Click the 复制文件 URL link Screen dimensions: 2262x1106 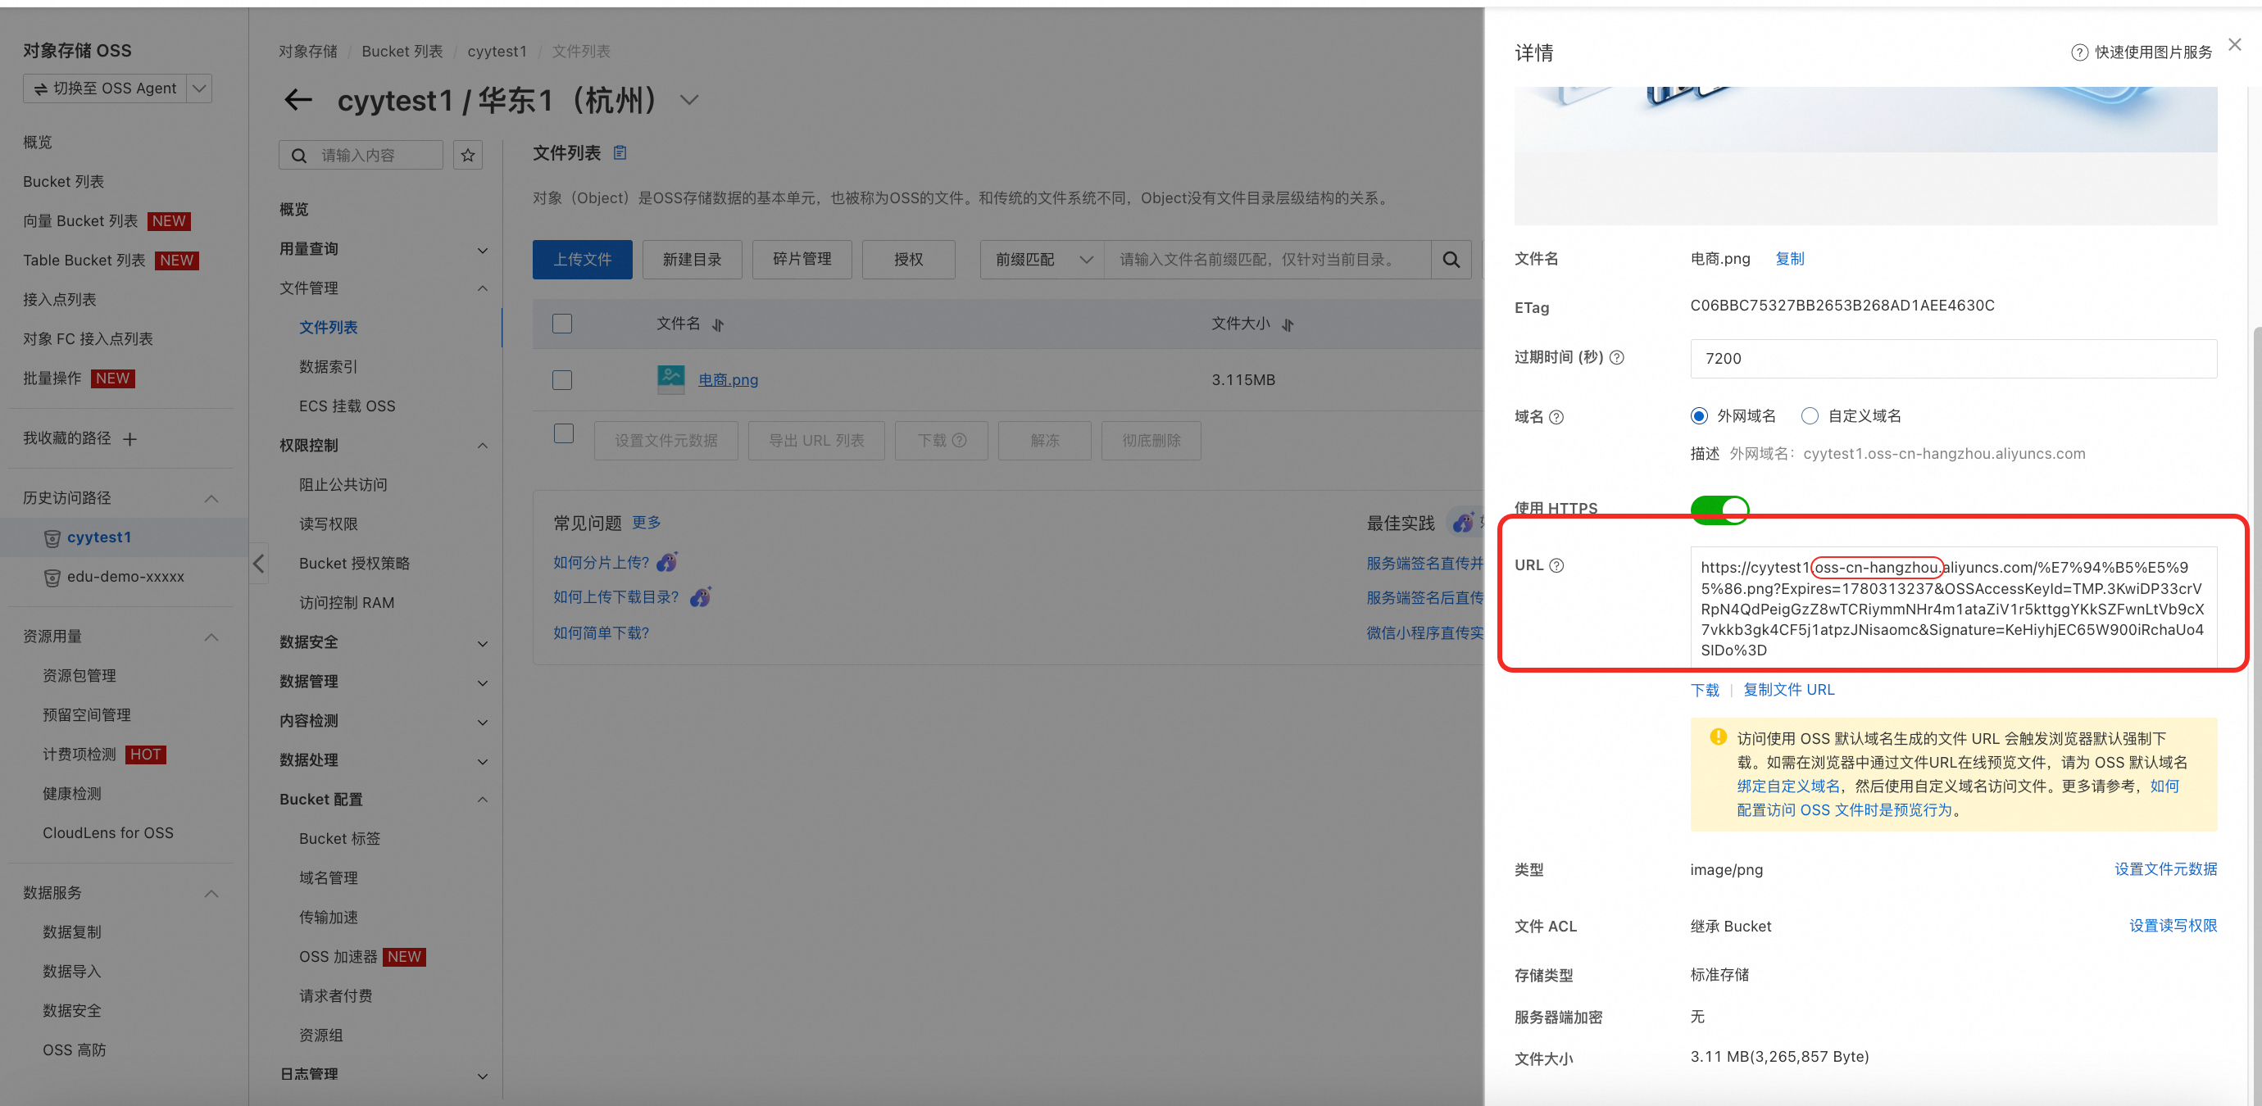click(x=1788, y=690)
